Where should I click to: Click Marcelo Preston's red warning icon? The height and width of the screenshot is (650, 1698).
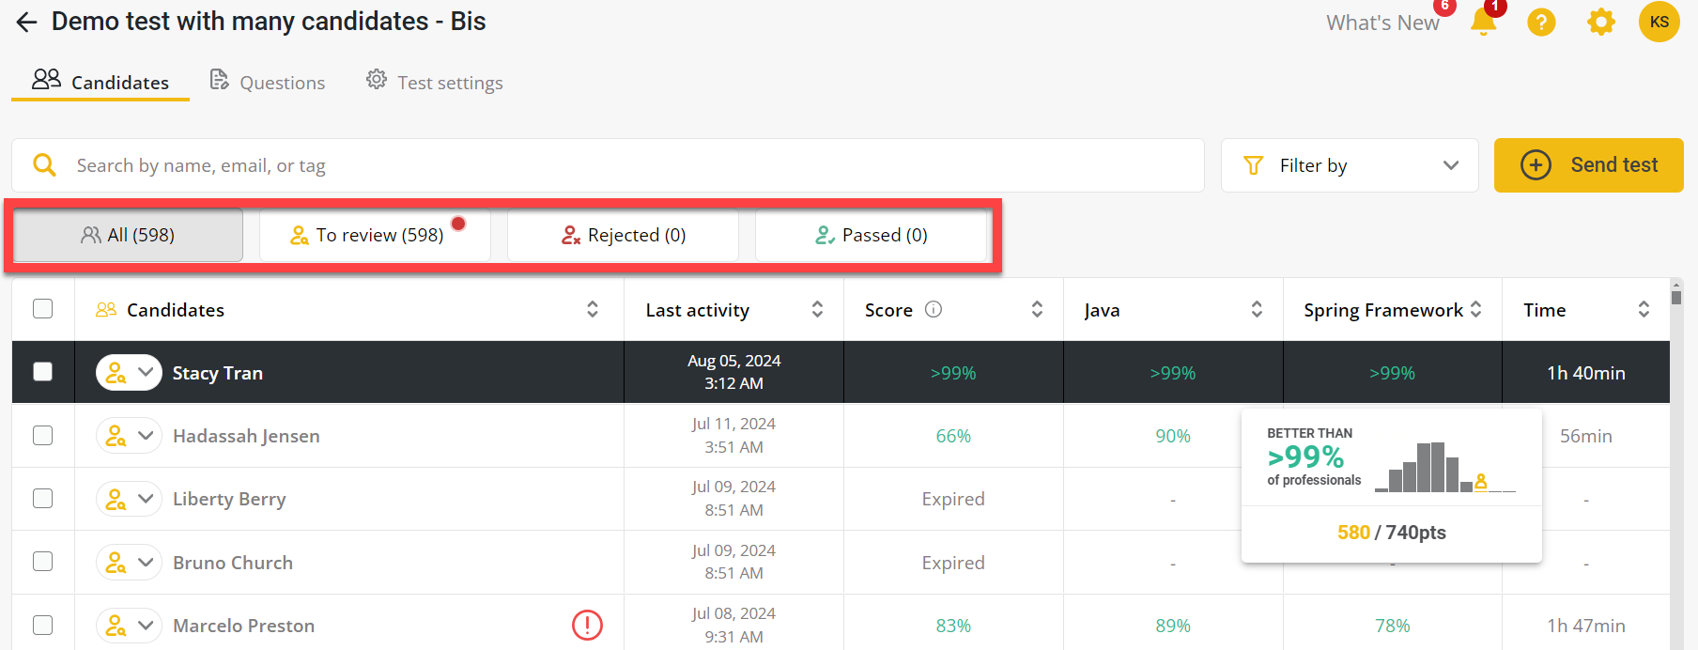point(587,626)
